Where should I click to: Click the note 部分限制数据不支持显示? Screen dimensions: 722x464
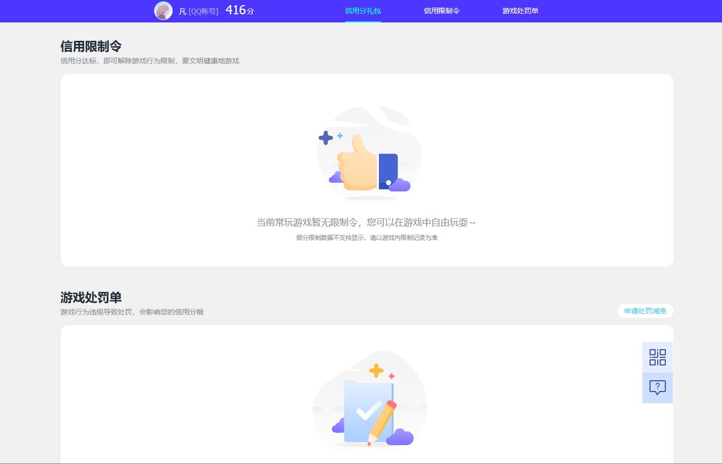(330, 238)
